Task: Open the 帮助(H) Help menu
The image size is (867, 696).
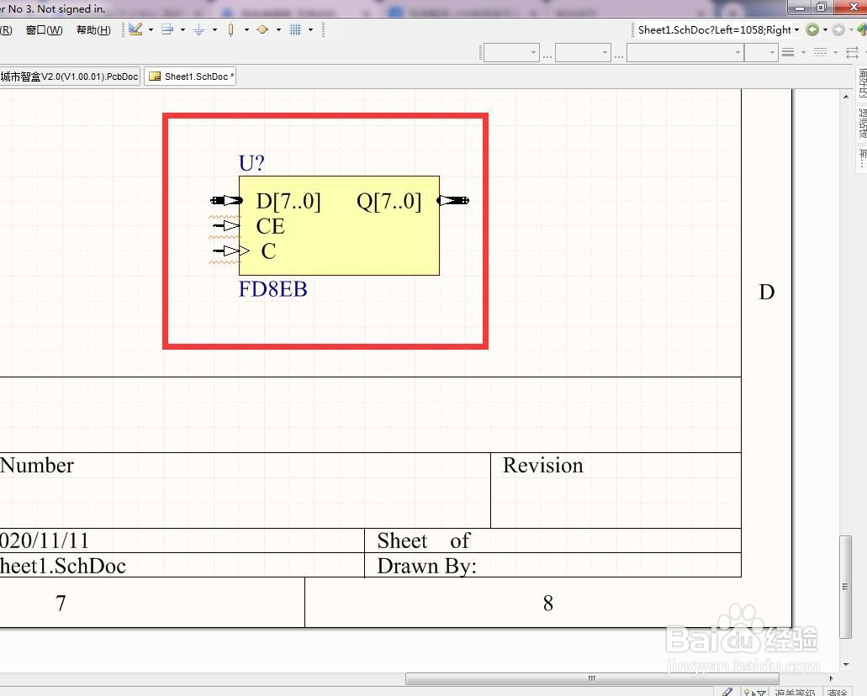Action: 93,30
